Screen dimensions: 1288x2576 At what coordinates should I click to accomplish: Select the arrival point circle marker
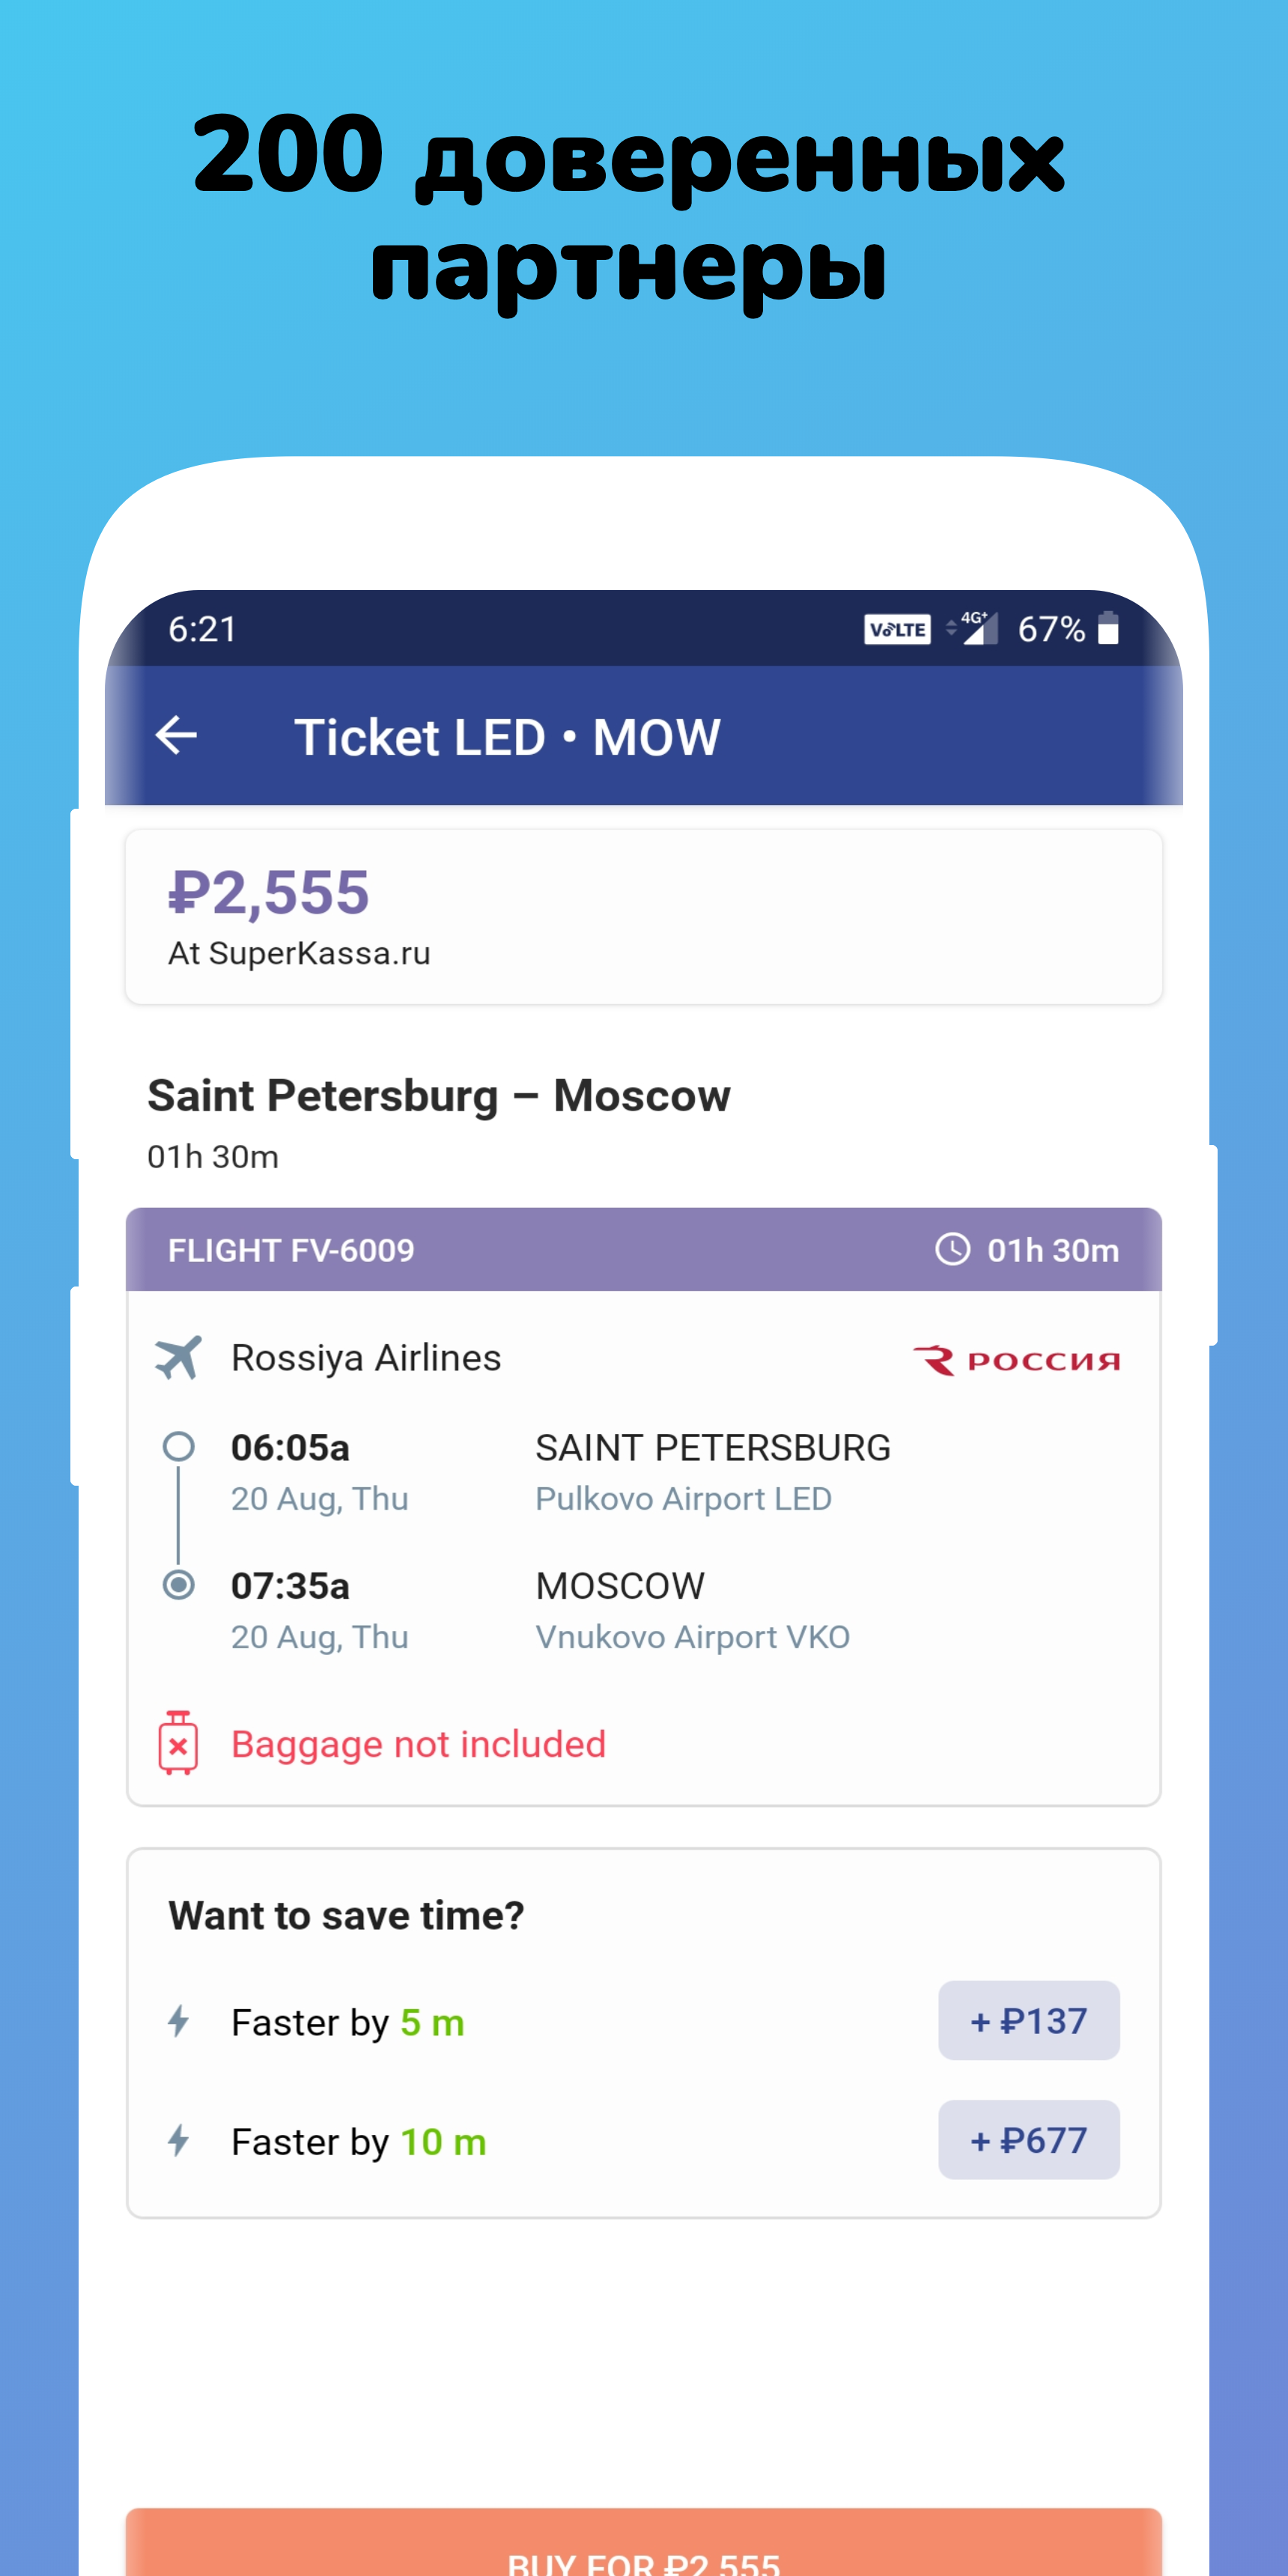point(179,1584)
